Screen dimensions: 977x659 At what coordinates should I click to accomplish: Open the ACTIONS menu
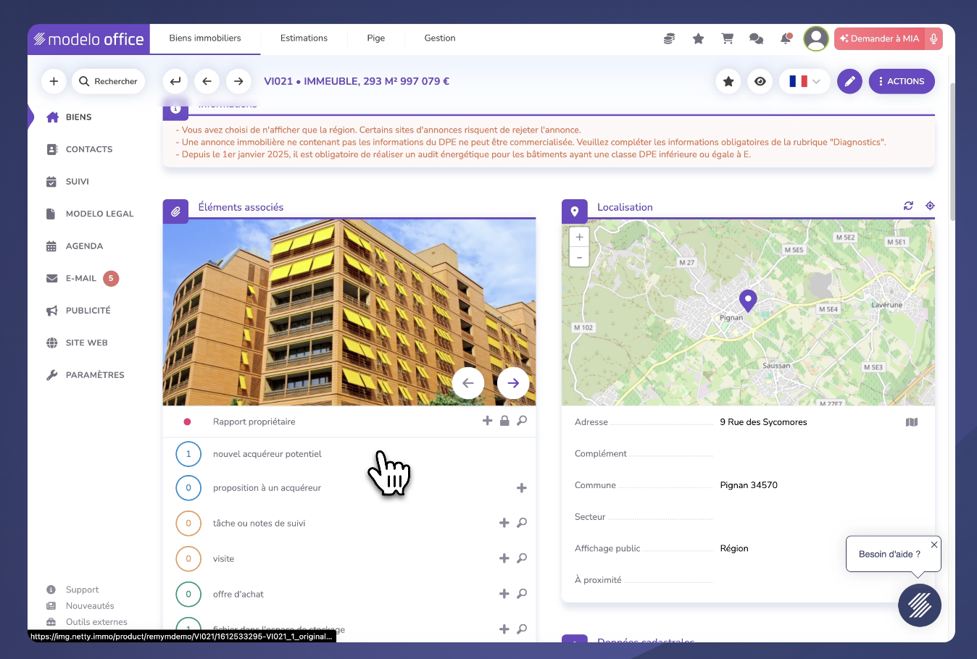pos(902,81)
